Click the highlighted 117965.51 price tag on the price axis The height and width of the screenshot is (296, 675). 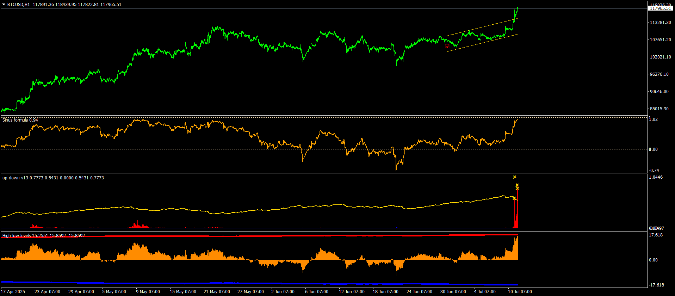(661, 8)
